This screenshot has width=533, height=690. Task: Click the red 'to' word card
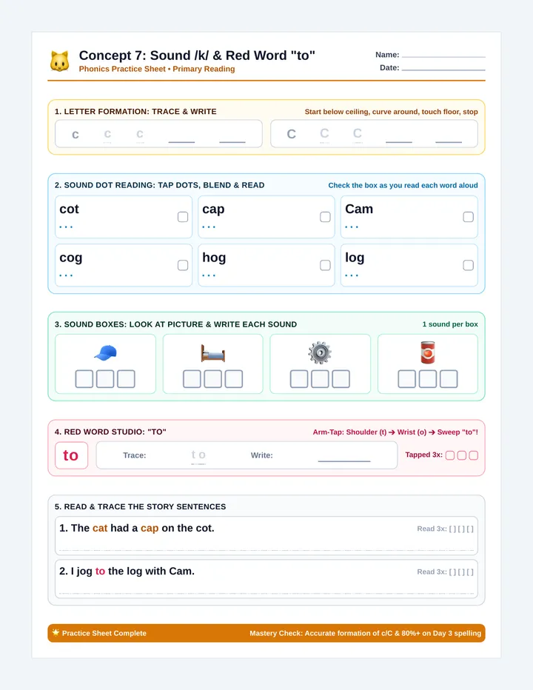(x=71, y=455)
